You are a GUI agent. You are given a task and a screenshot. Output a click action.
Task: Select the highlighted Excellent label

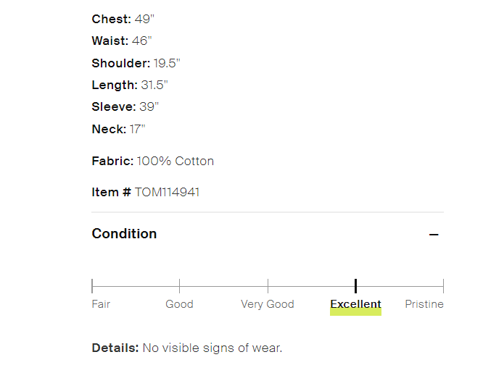click(x=355, y=305)
